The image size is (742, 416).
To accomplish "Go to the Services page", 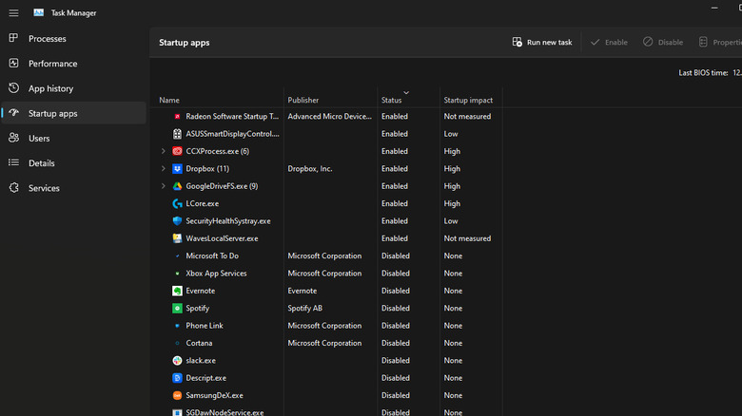I will tap(44, 188).
